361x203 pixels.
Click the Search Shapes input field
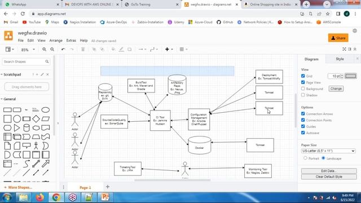click(26, 61)
